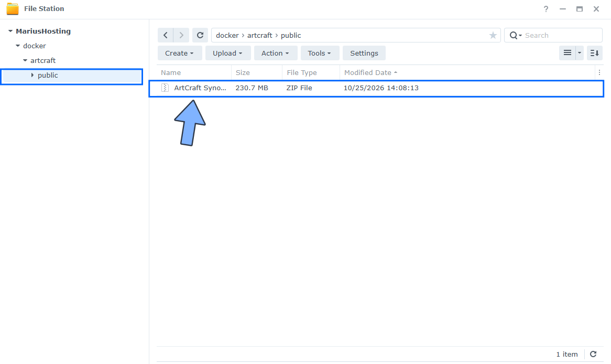Sort by the Size column header
The height and width of the screenshot is (364, 611).
pos(257,72)
